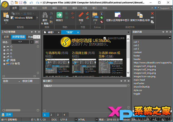The height and width of the screenshot is (122, 173).
Task: Click the Bookmark toggle icon
Action: pyautogui.click(x=81, y=15)
